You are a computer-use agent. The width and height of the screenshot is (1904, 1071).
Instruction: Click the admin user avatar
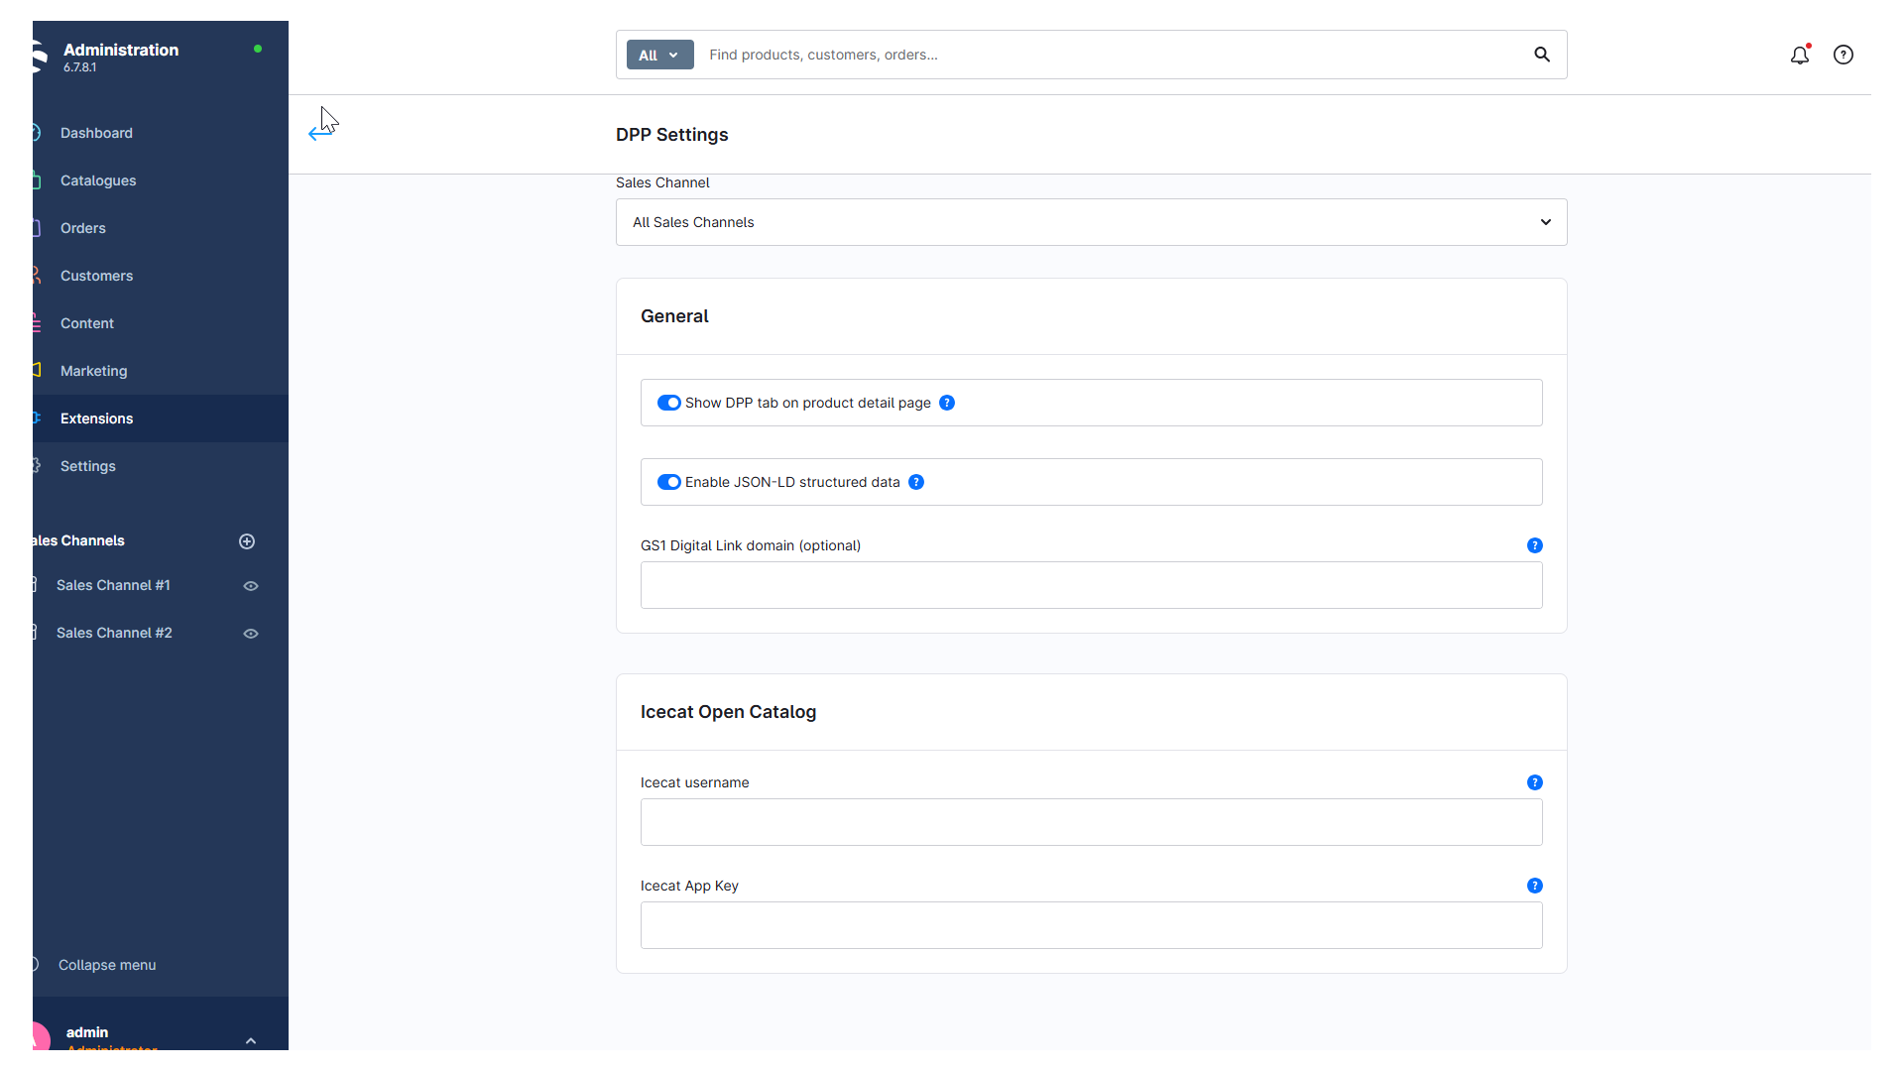coord(41,1036)
